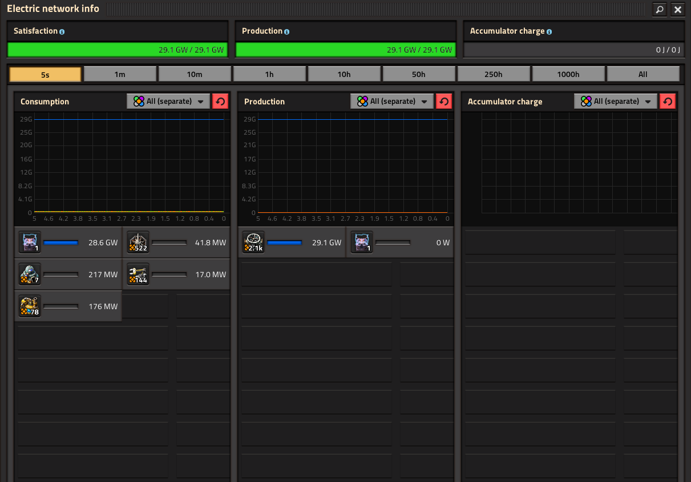Expand Accumulator charge All (separate) dropdown
Screen dimensions: 691x482
pyautogui.click(x=616, y=102)
